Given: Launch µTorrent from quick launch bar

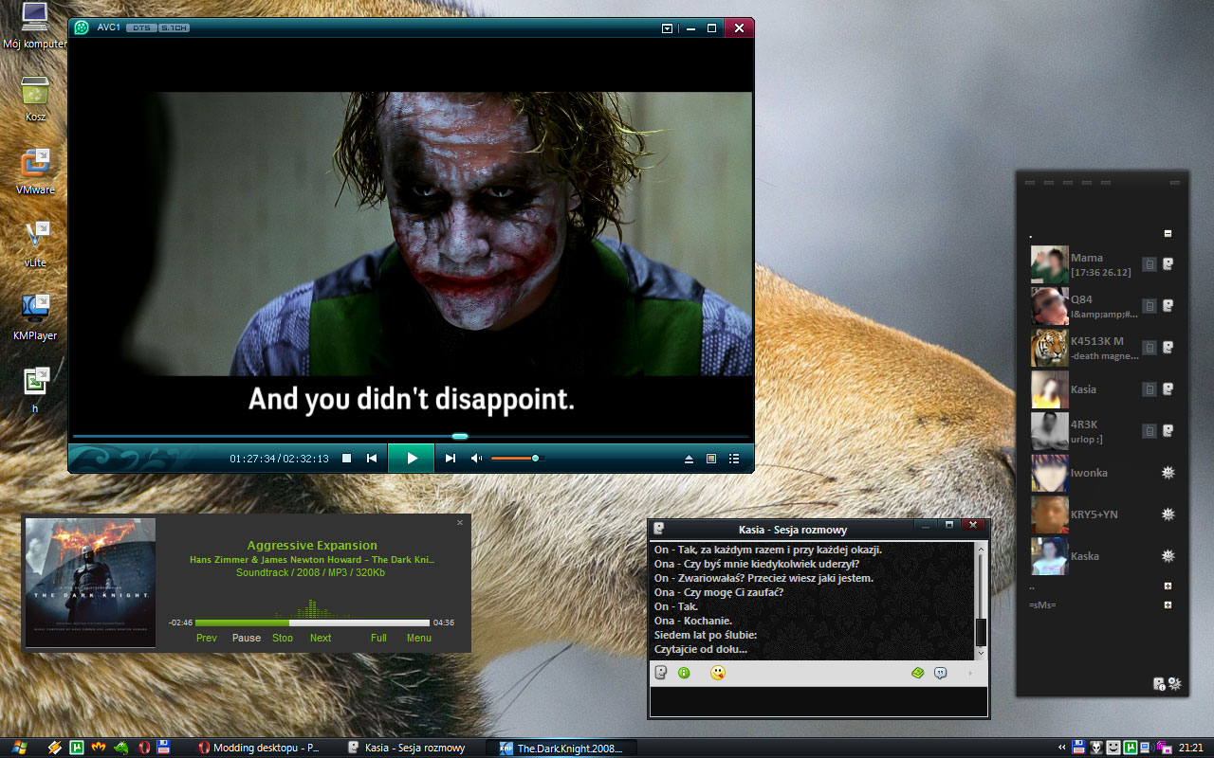Looking at the screenshot, I should pyautogui.click(x=78, y=748).
